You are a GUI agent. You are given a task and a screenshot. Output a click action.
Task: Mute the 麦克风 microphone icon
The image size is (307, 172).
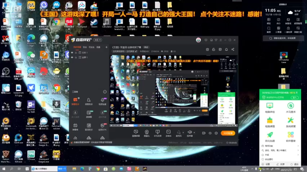(178, 133)
